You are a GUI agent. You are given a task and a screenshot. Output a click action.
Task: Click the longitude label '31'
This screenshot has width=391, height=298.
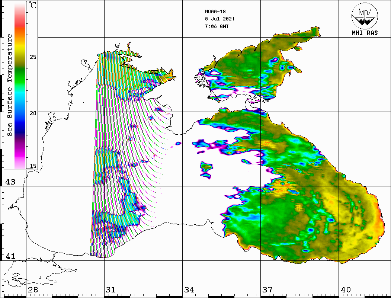click(111, 290)
